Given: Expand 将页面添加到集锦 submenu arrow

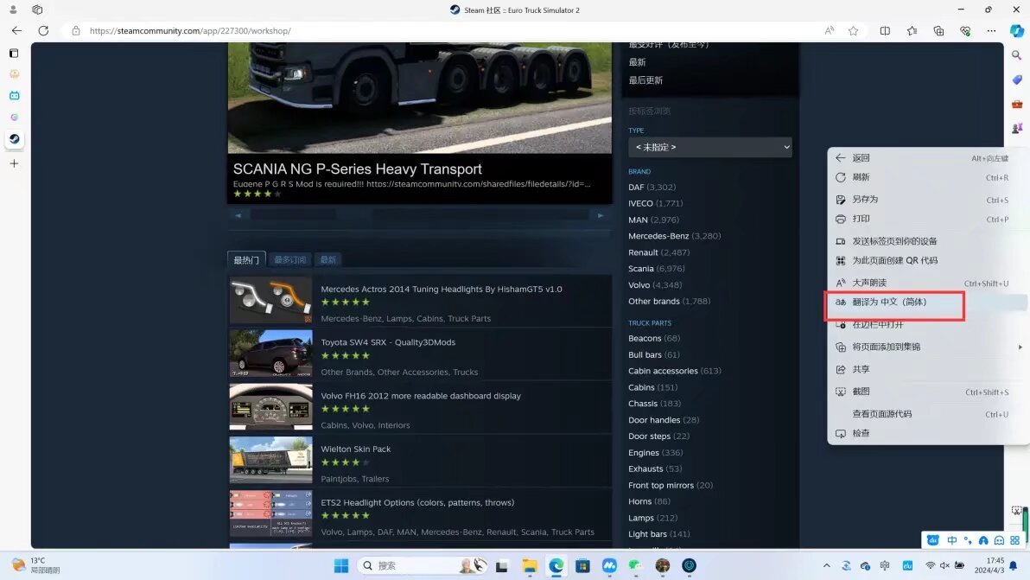Looking at the screenshot, I should point(1020,347).
